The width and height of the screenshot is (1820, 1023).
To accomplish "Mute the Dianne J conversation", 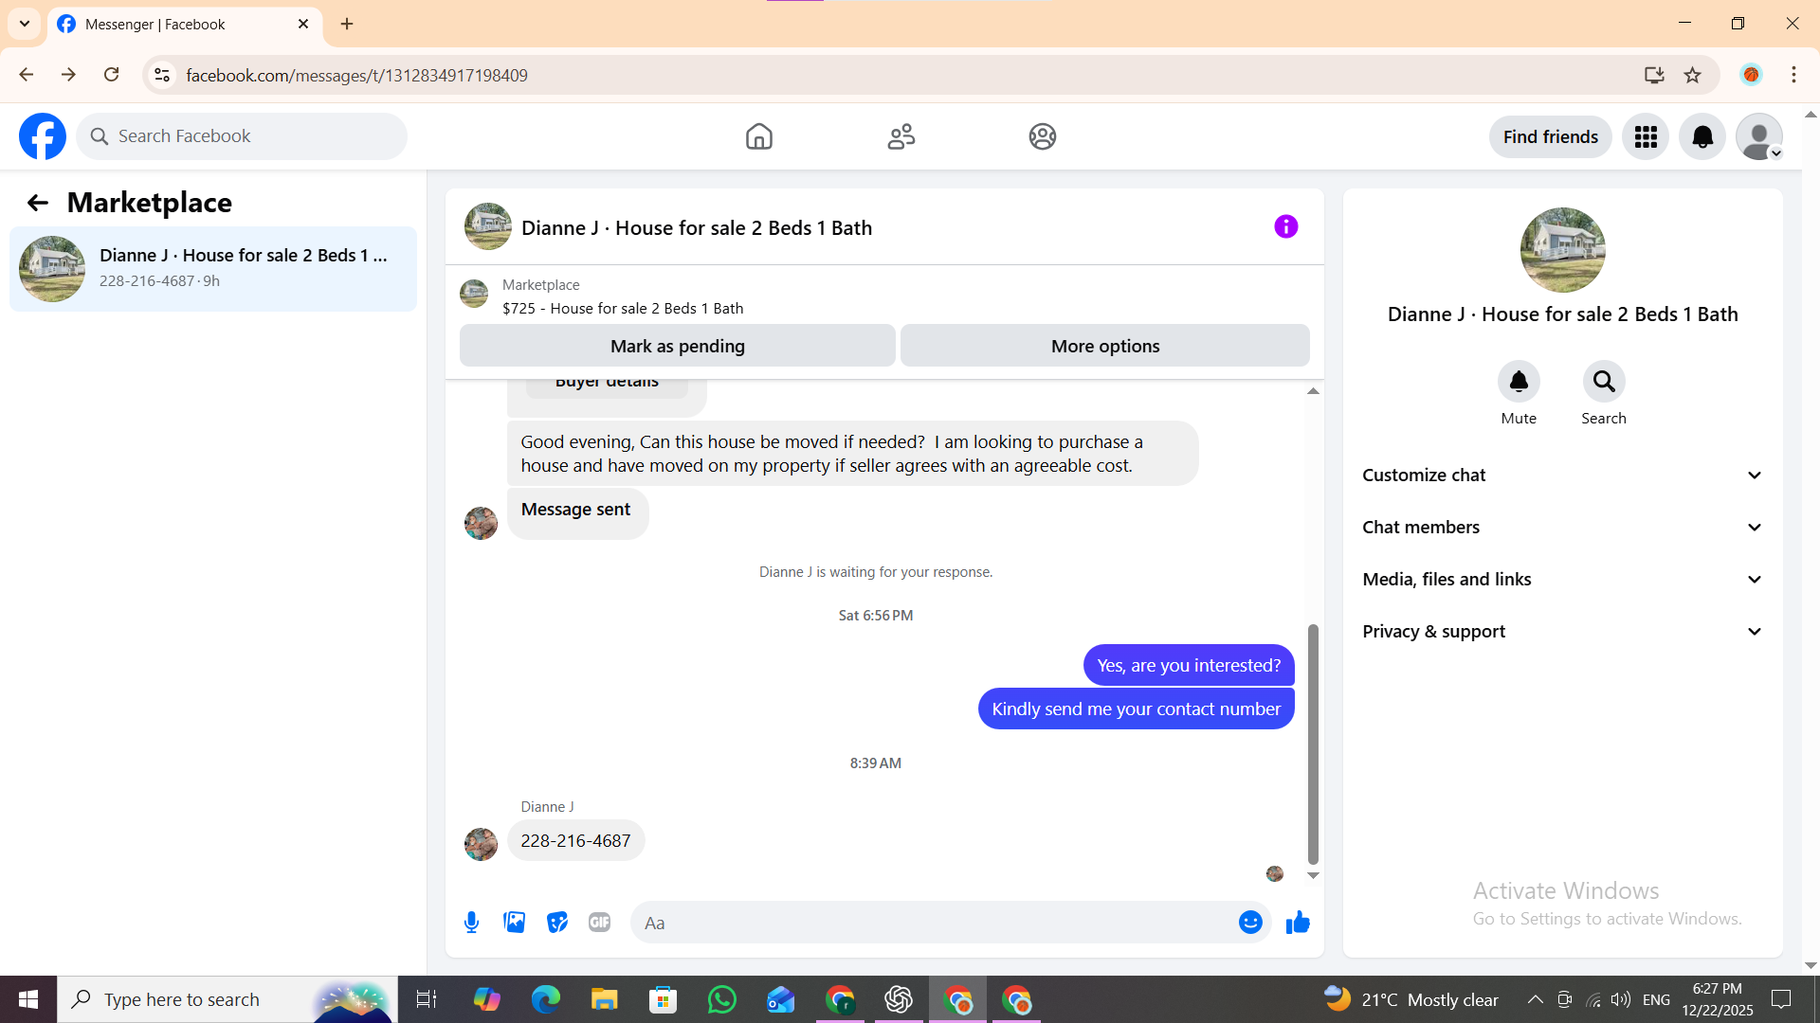I will pos(1518,382).
